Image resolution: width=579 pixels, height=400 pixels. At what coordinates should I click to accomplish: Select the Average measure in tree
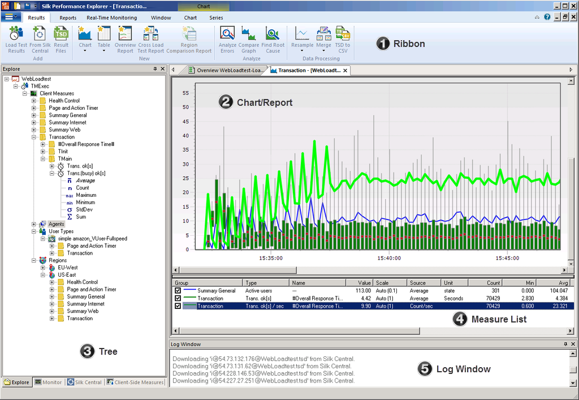click(85, 180)
